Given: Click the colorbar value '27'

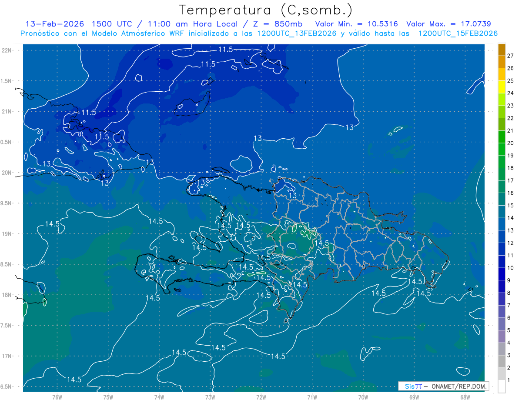Looking at the screenshot, I should (511, 56).
